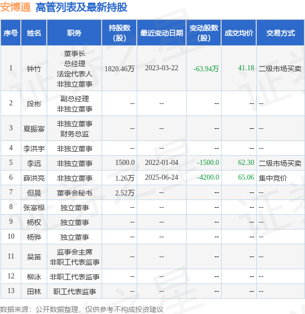305x314 pixels.
Task: Click 非职工代表监事 in 柳泳's row
Action: pyautogui.click(x=74, y=277)
